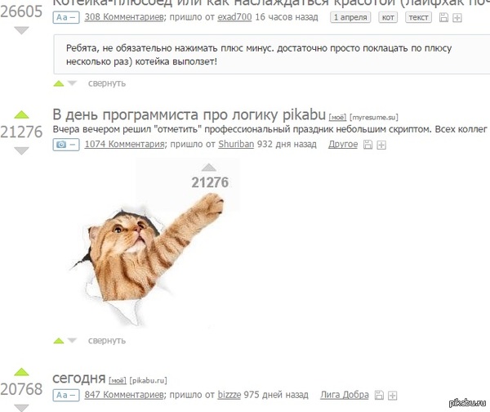Open the 1074 Комментария link
490x412 pixels.
pos(124,144)
